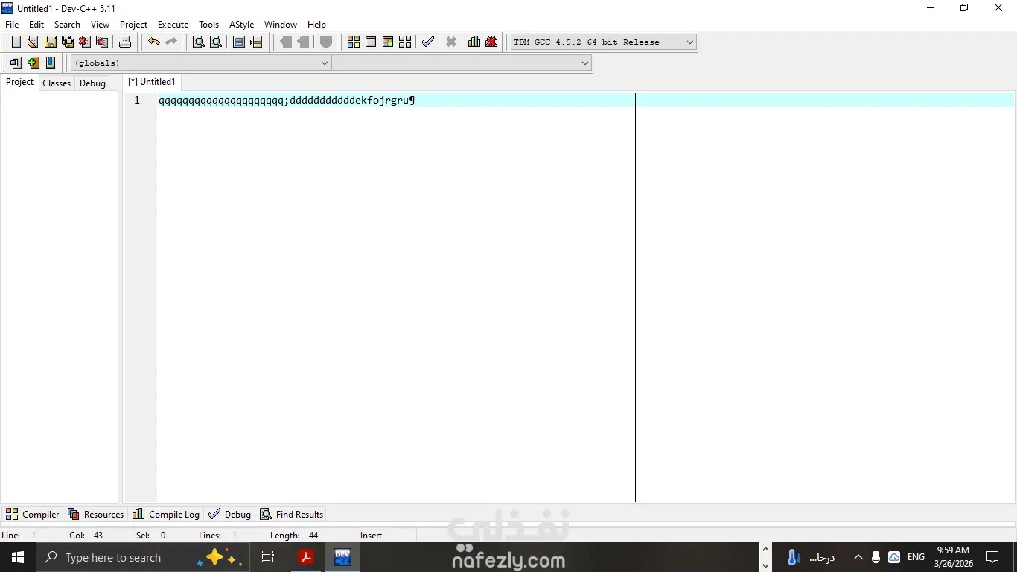The width and height of the screenshot is (1017, 572).
Task: Stop execution with the grey X icon
Action: click(451, 42)
